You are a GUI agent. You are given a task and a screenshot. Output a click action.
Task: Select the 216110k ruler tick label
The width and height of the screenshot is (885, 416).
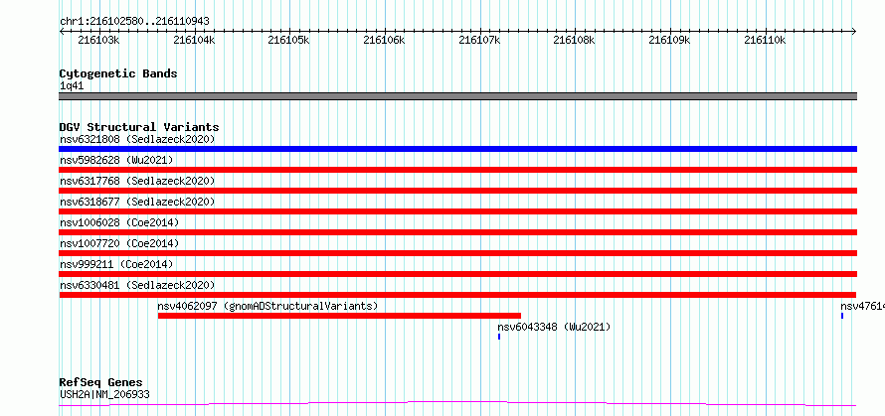pyautogui.click(x=765, y=40)
